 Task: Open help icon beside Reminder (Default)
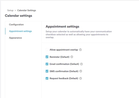[x=72, y=57]
